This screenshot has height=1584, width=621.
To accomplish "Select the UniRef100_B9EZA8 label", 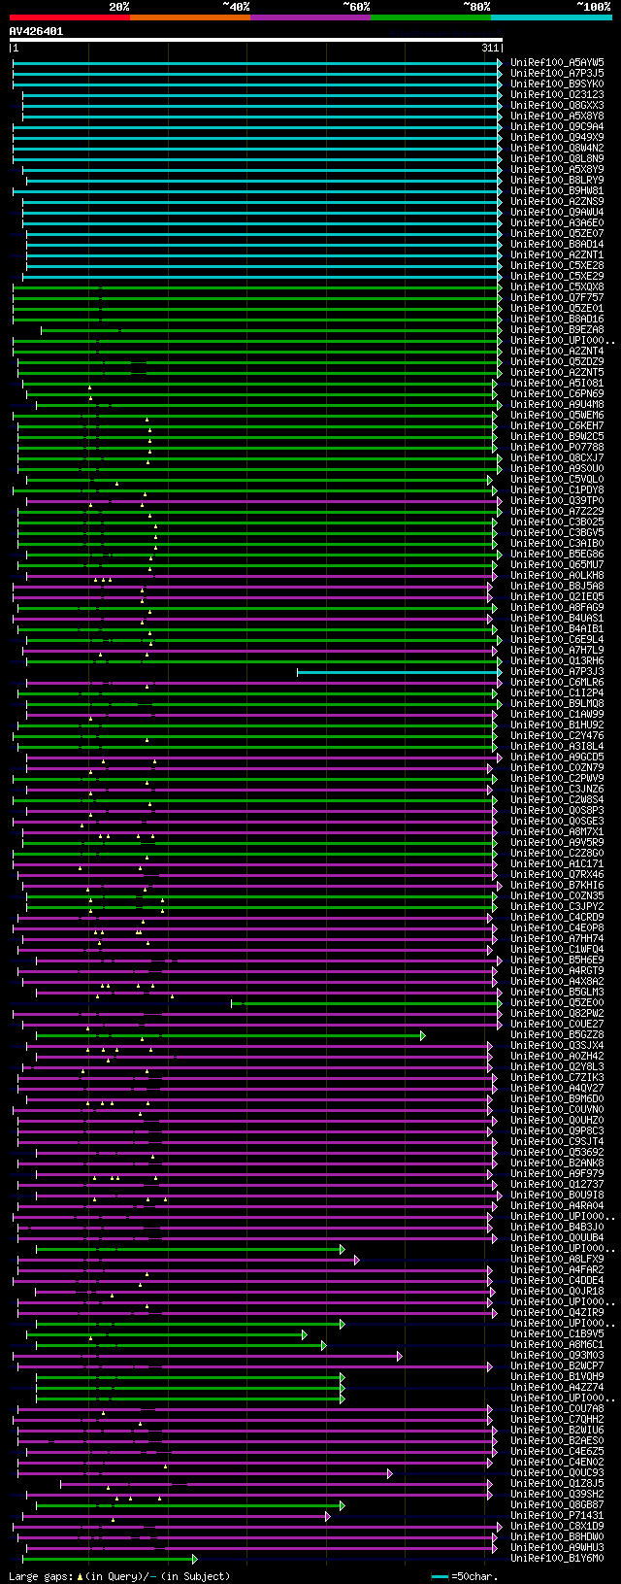I will pos(557,329).
